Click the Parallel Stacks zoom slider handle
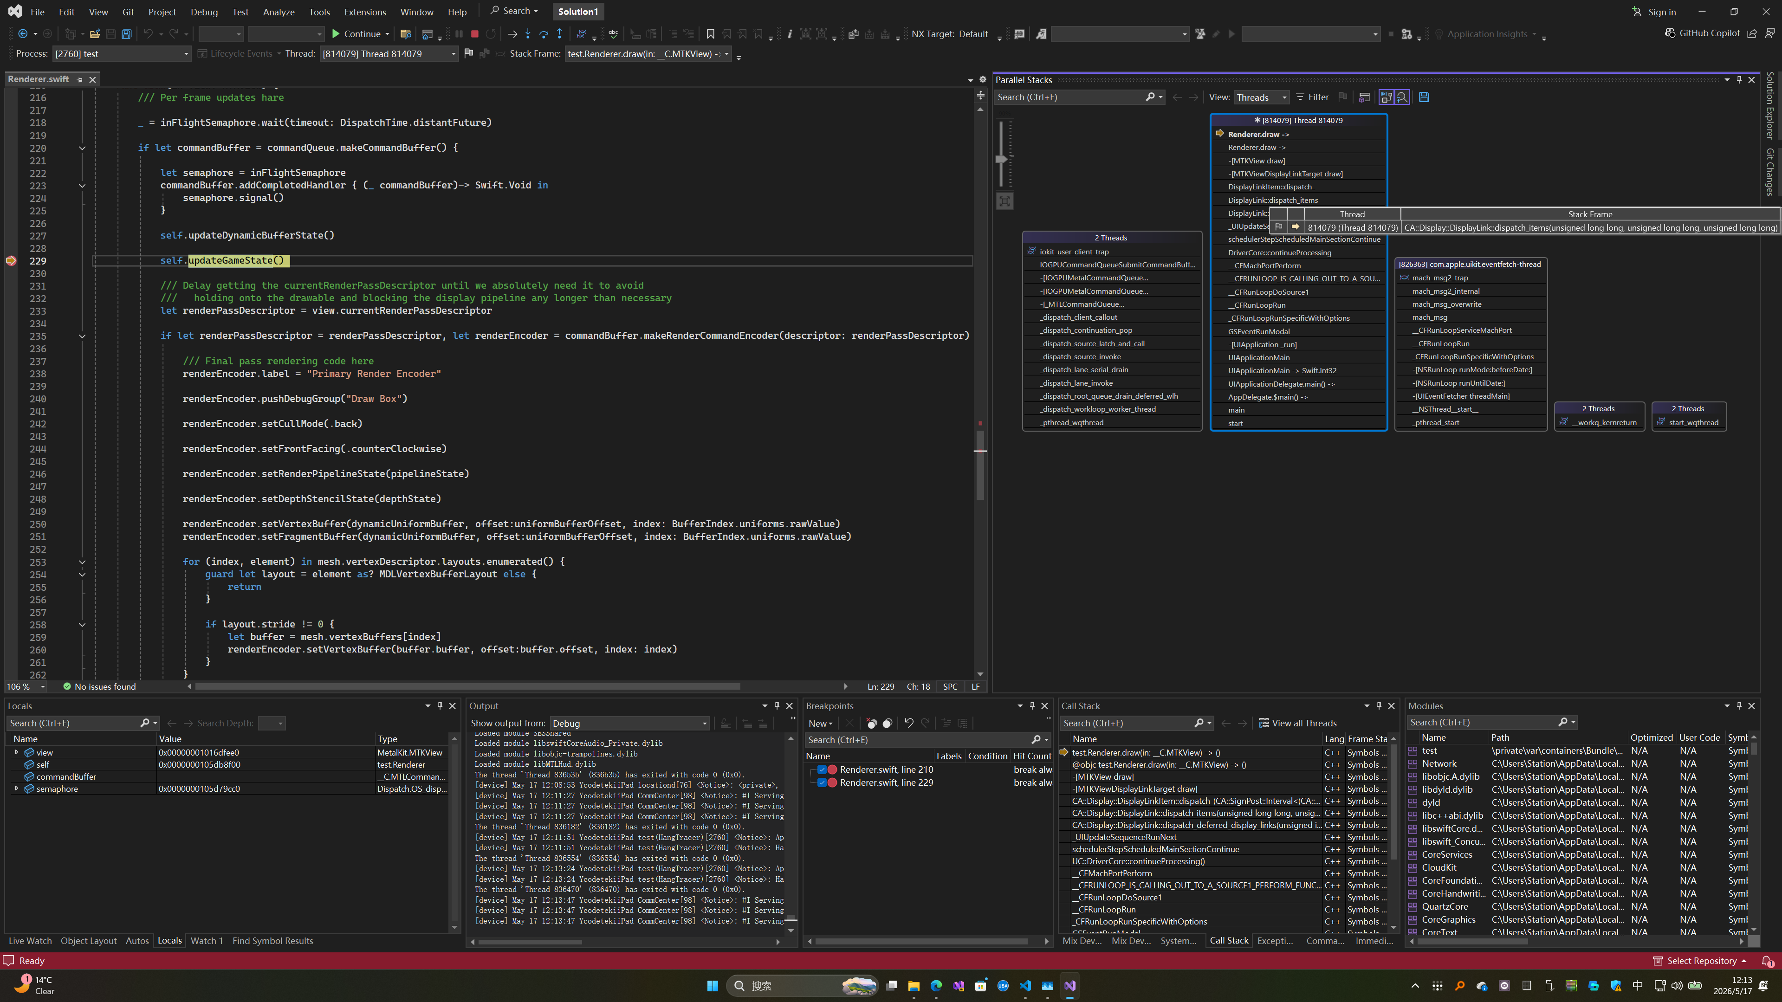1782x1002 pixels. point(1001,159)
